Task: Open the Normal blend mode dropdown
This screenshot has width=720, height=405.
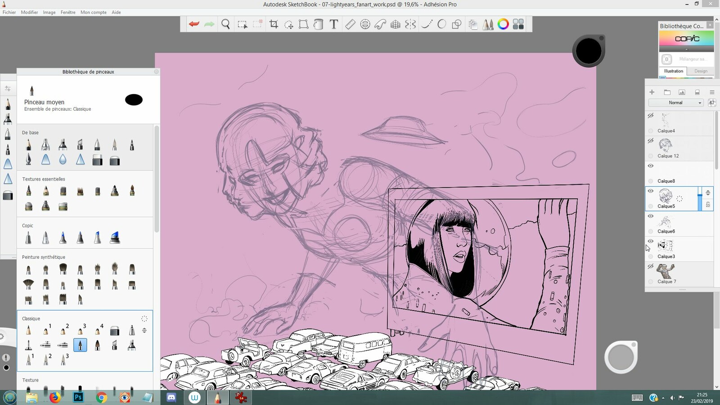Action: coord(676,103)
